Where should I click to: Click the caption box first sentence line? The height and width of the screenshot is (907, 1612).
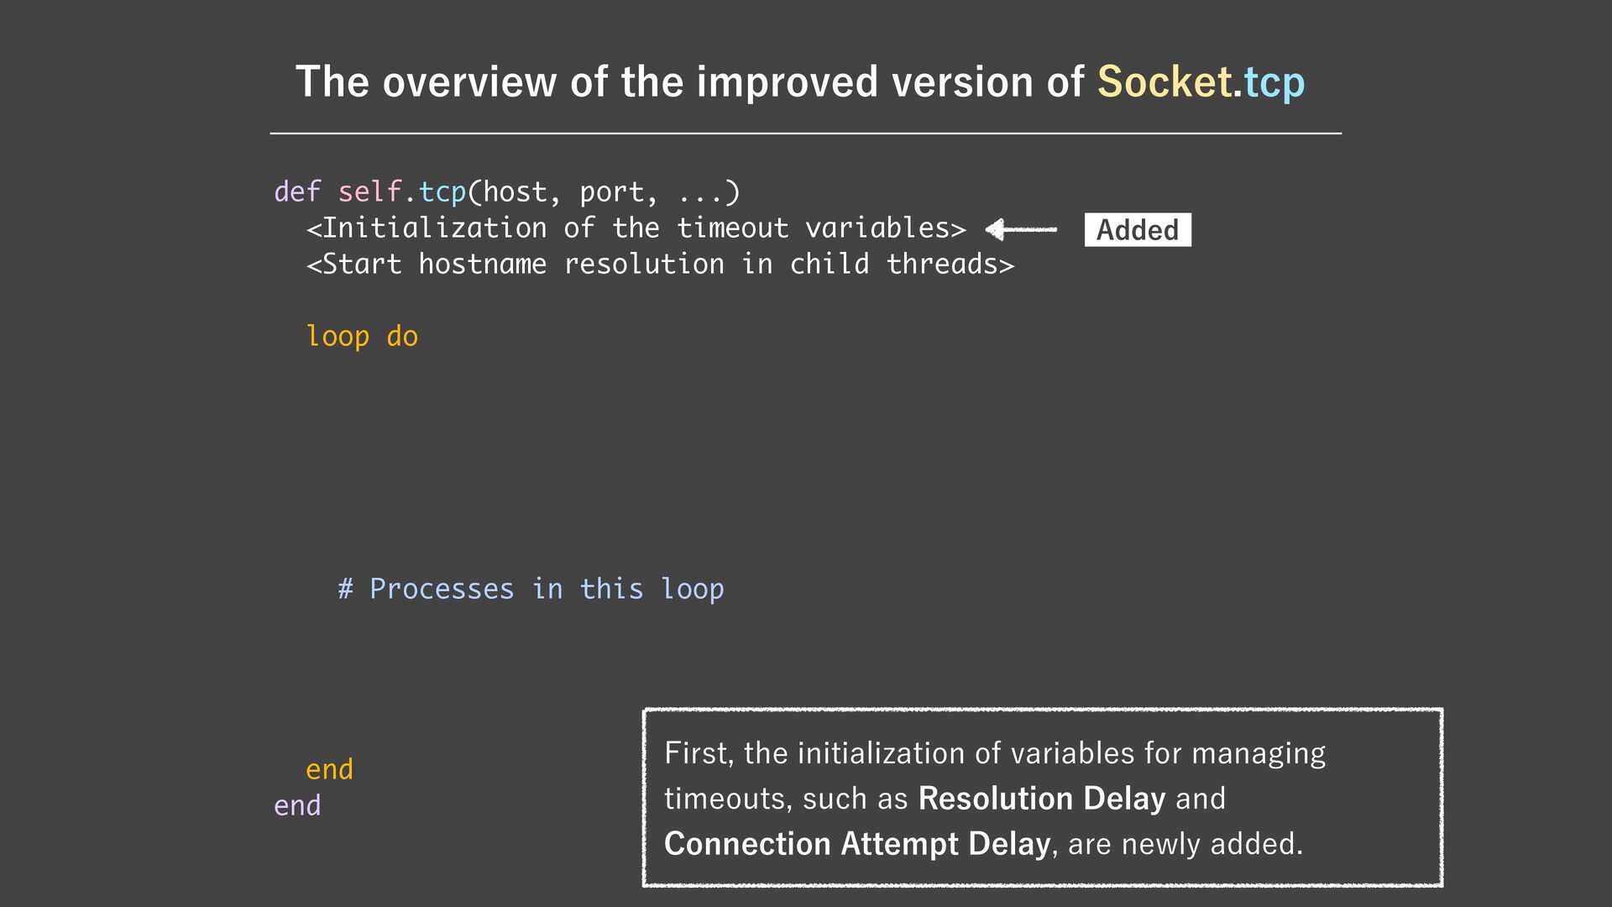coord(994,752)
